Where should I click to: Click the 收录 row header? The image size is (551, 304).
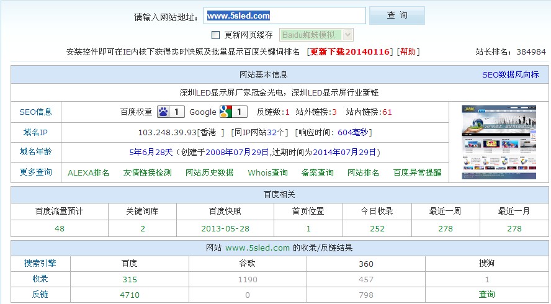point(40,279)
